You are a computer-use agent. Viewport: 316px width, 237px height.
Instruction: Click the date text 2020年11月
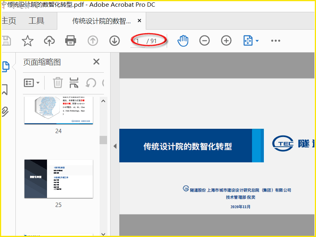[x=240, y=207]
